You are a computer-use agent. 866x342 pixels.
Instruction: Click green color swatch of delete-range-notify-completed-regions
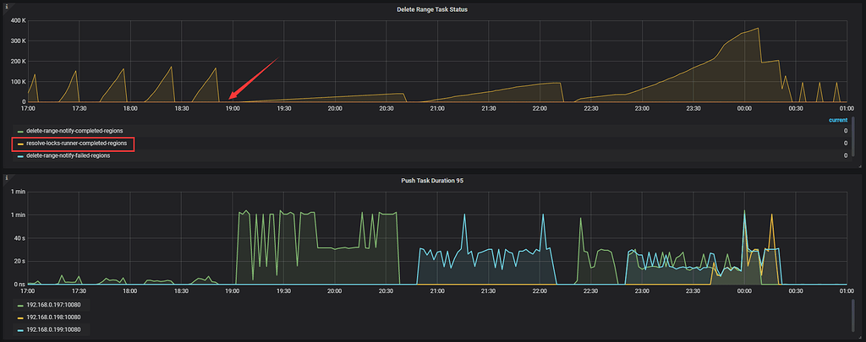click(x=20, y=132)
